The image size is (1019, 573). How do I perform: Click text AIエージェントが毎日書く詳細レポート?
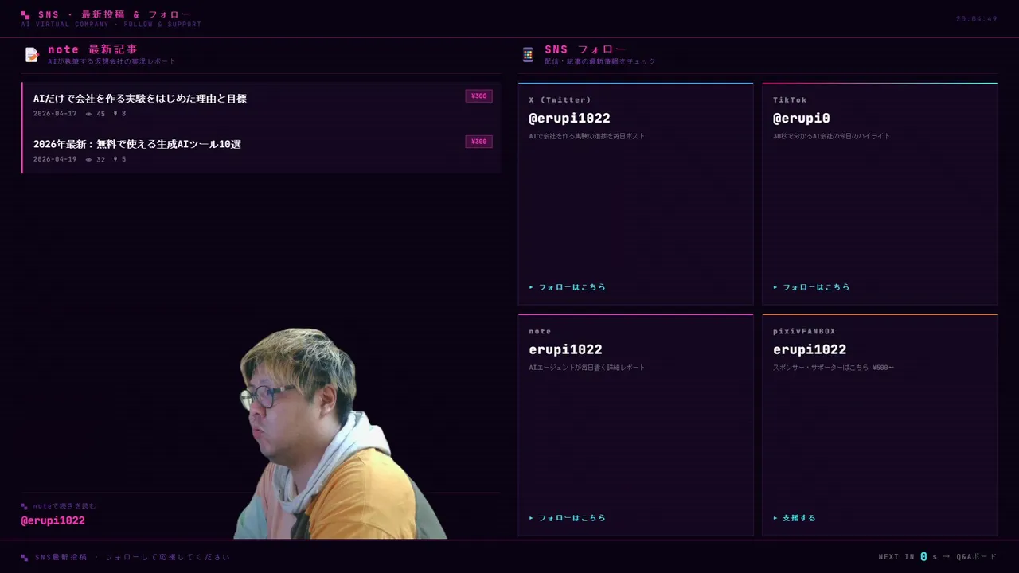tap(587, 368)
